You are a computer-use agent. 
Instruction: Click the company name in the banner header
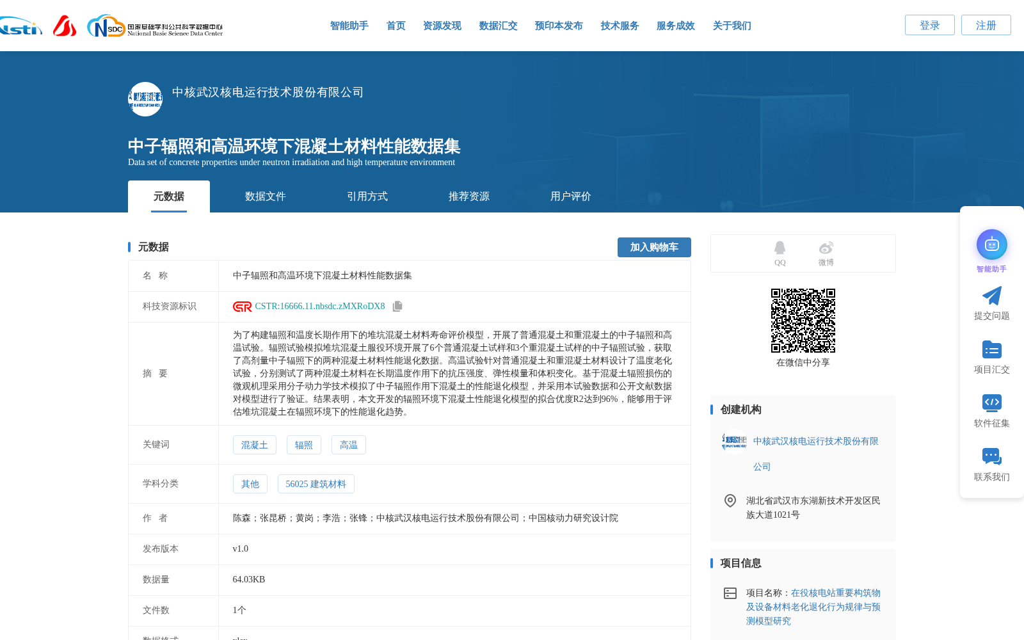268,92
